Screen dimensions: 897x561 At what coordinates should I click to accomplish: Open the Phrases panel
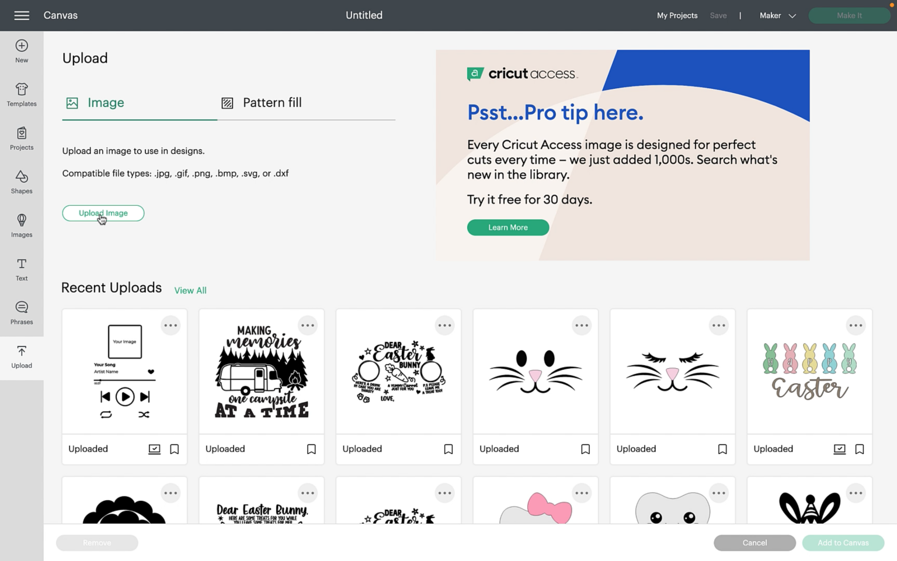(x=22, y=313)
